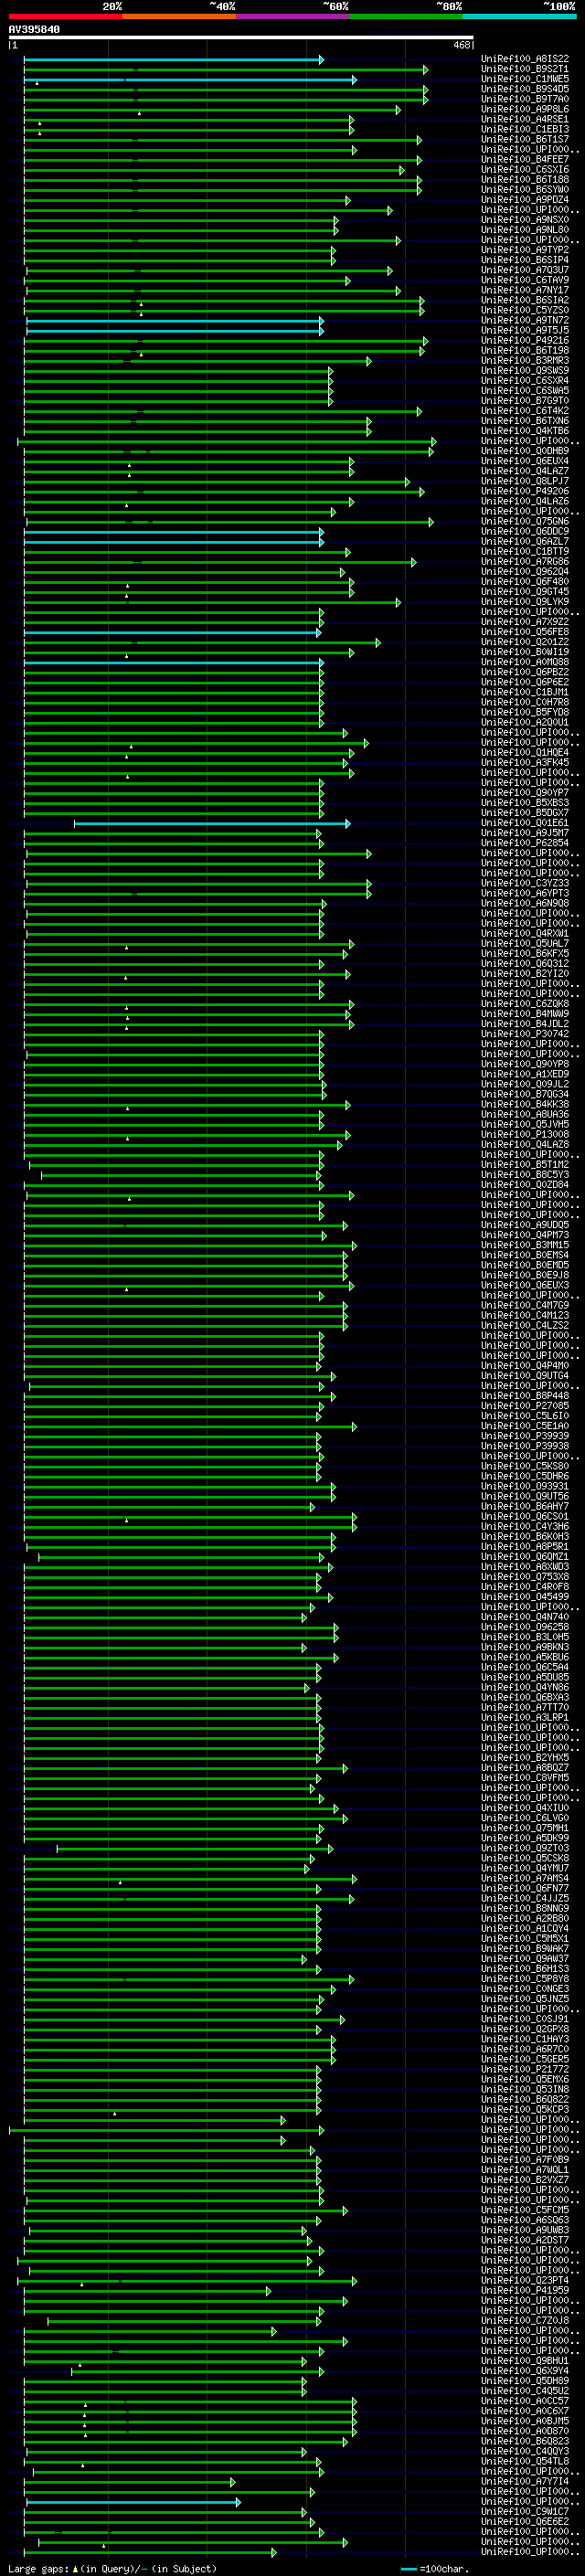This screenshot has height=2576, width=585.
Task: Open hit UniRef100_Q201Z2
Action: pyautogui.click(x=525, y=642)
